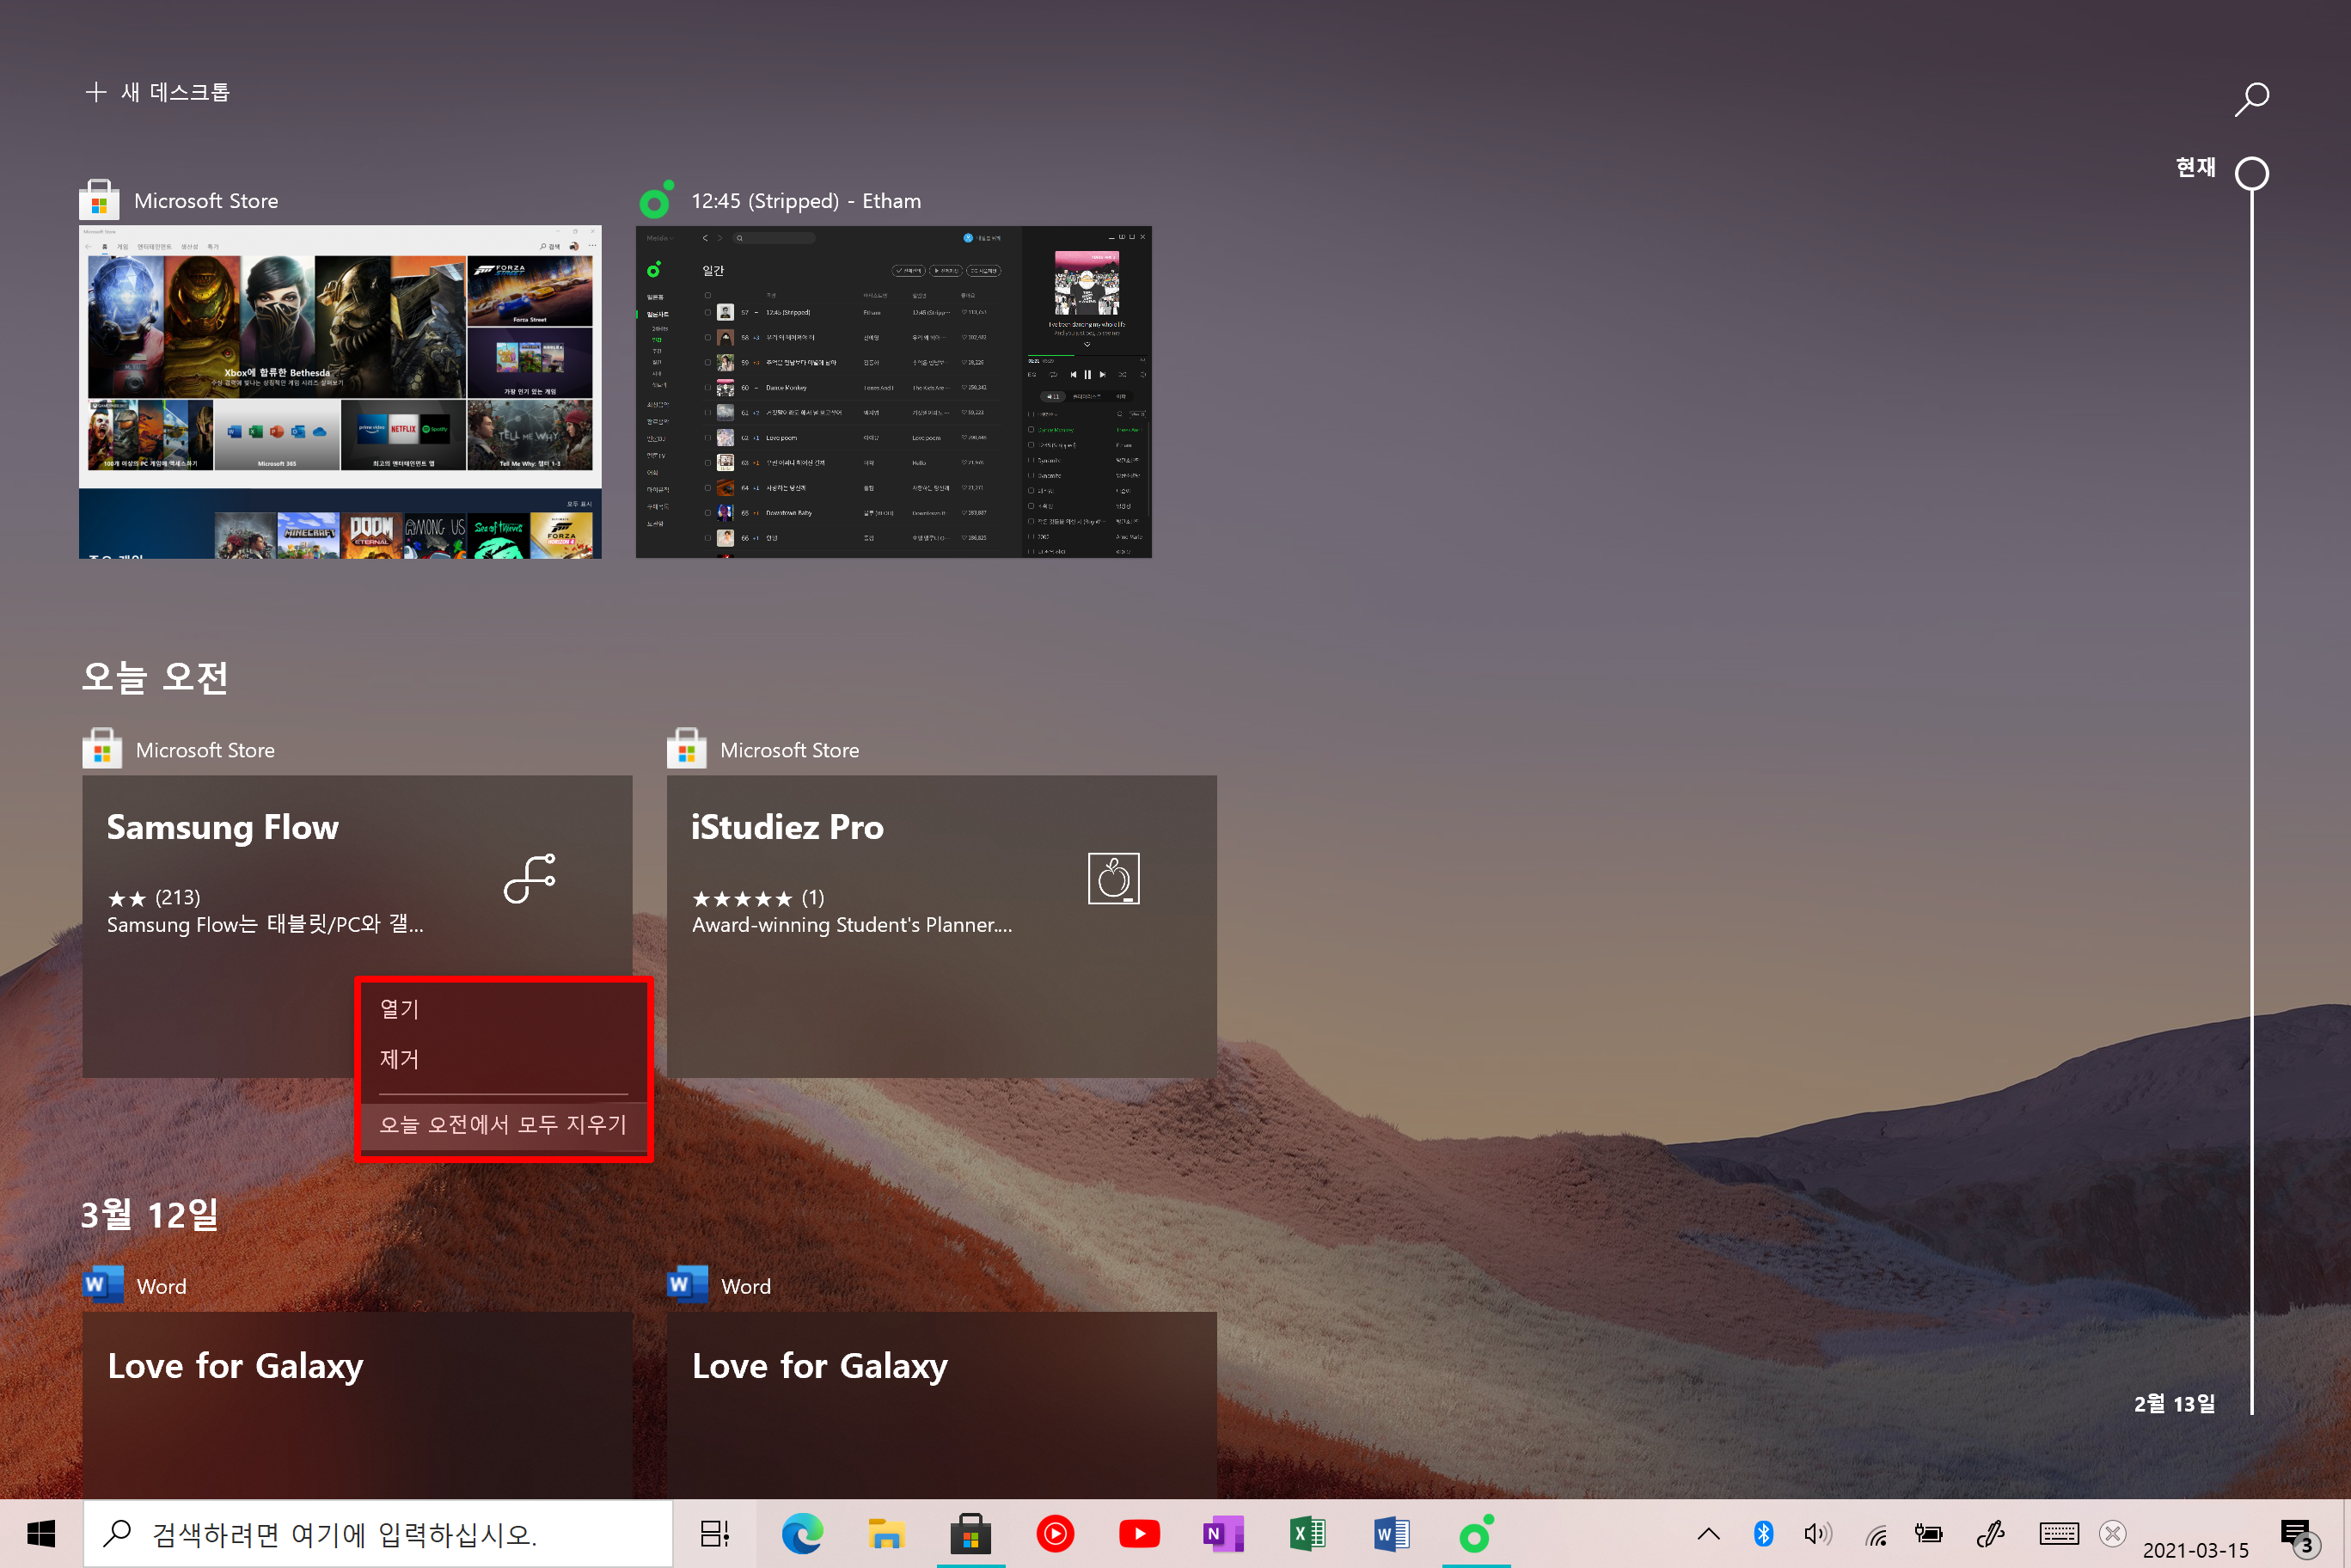Open the iStudiez Pro activity card
The width and height of the screenshot is (2351, 1568).
coord(941,925)
